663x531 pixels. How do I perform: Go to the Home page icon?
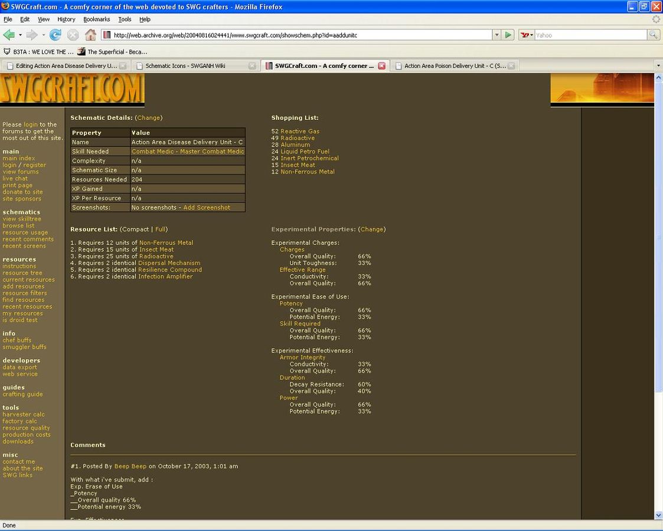(x=90, y=35)
